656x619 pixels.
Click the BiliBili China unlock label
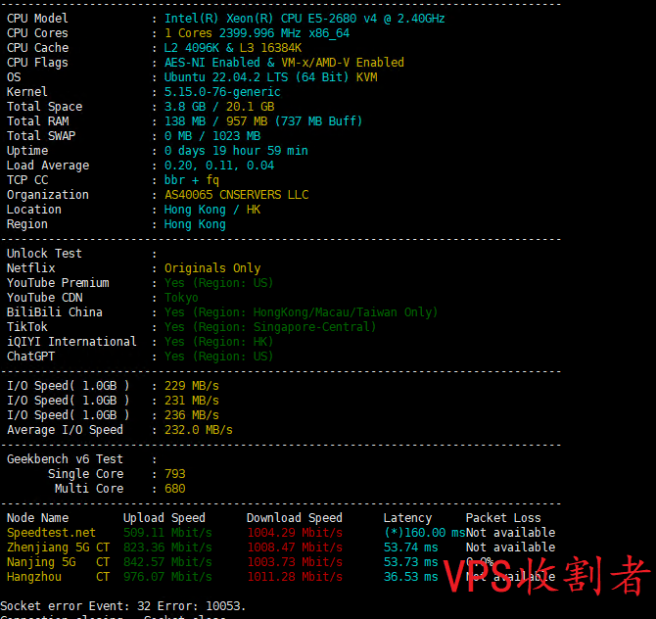point(55,312)
